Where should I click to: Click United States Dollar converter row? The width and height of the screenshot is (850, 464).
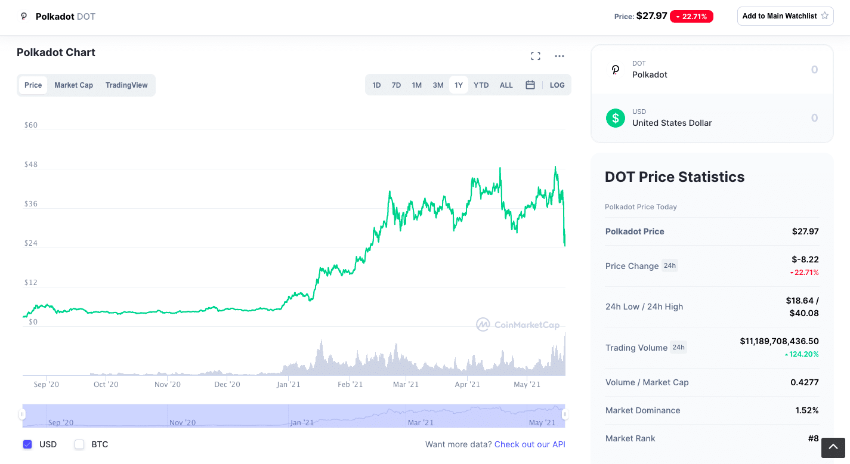712,118
